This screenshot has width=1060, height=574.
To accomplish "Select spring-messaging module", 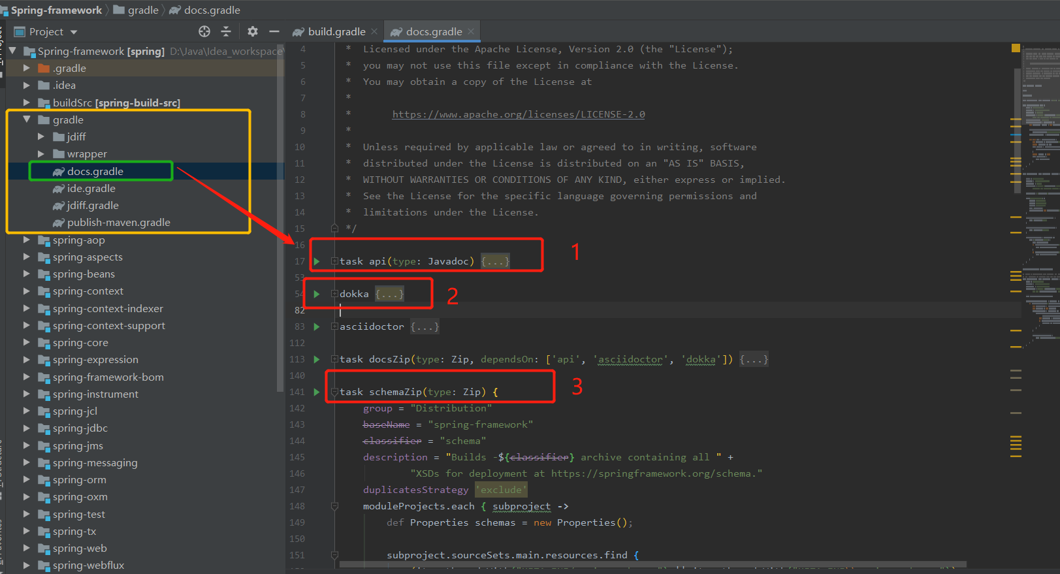I will [95, 462].
